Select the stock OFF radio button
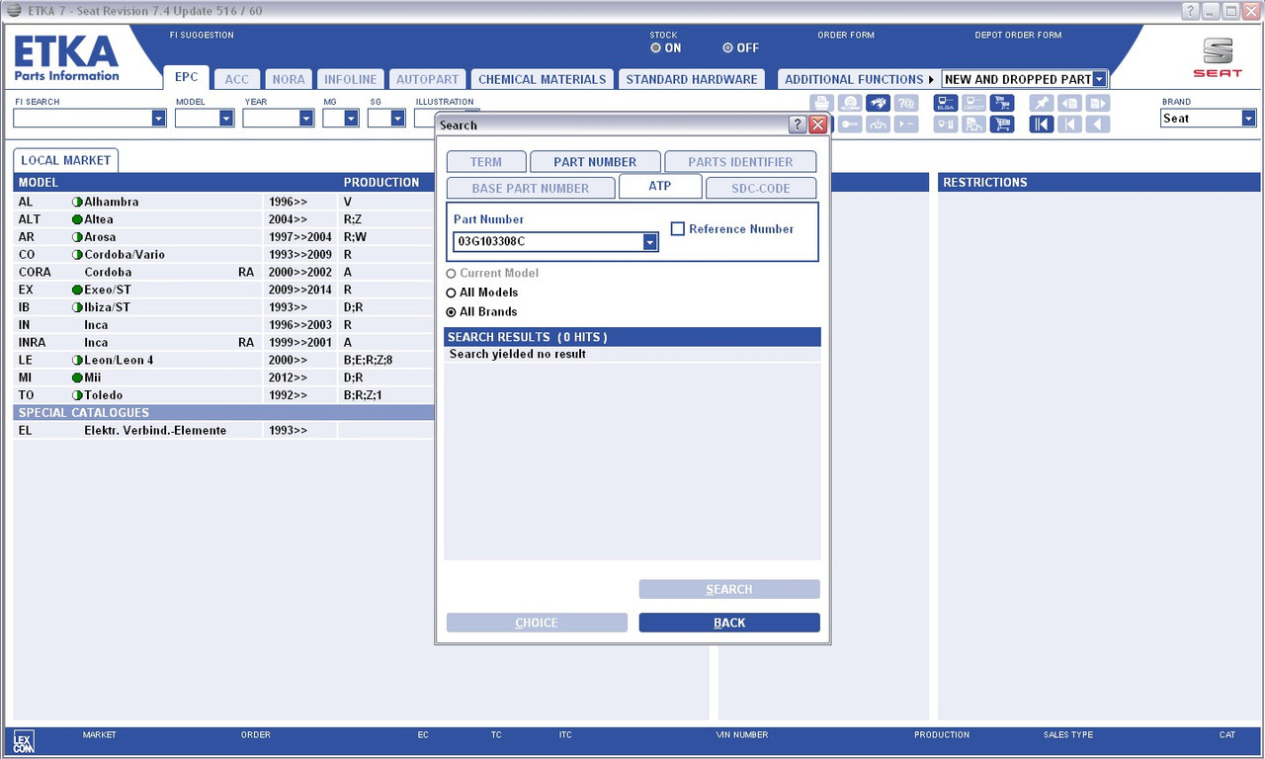 pyautogui.click(x=727, y=47)
